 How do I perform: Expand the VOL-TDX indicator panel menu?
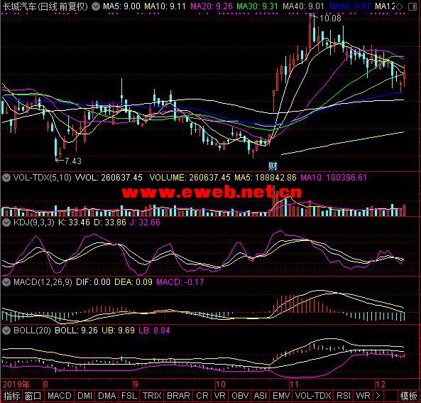6,178
